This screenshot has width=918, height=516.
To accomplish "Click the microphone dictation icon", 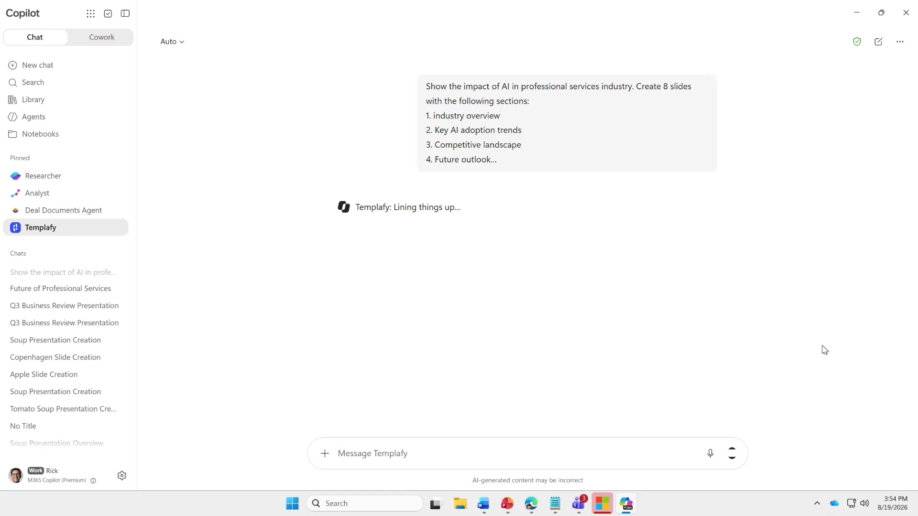I will pos(710,453).
